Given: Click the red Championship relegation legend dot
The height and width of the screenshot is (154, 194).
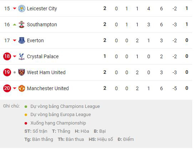Looking at the screenshot, I should 26,123.
